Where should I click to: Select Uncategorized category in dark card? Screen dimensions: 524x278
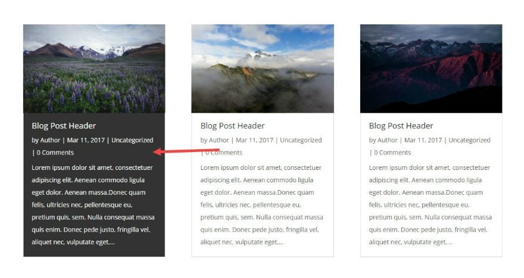point(132,140)
